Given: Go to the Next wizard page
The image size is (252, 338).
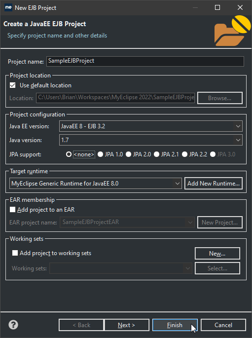Looking at the screenshot, I should click(x=126, y=325).
